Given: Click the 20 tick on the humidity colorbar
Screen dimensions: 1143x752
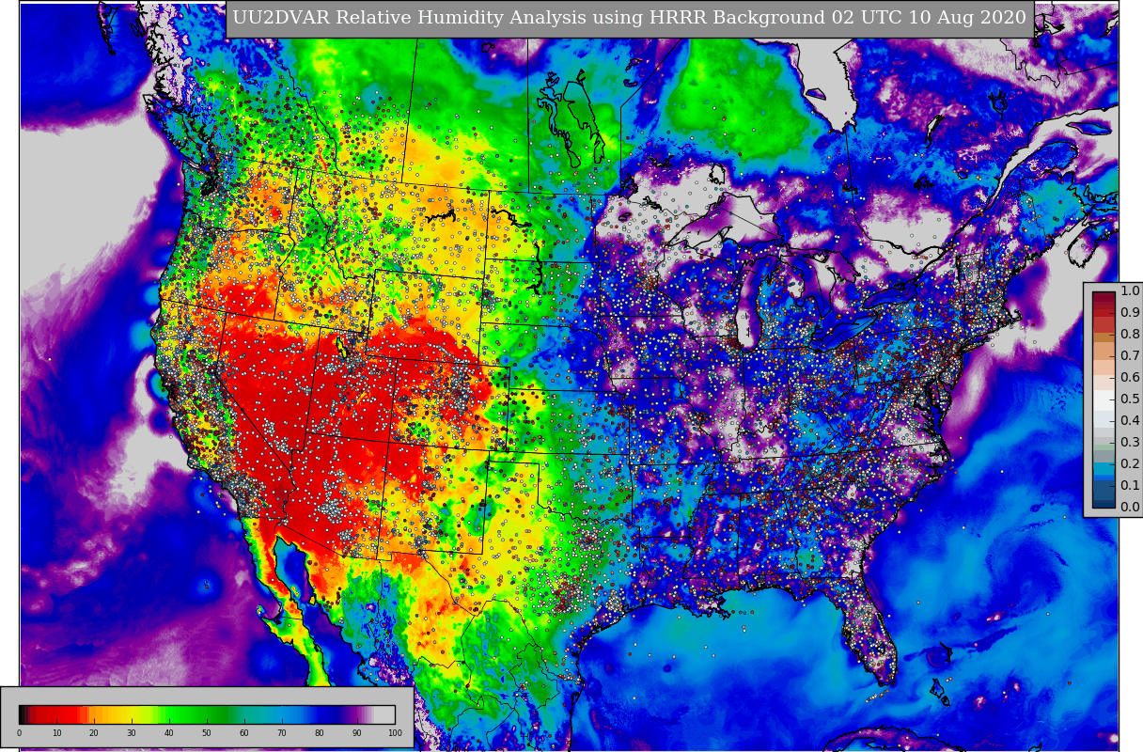Looking at the screenshot, I should tap(94, 733).
